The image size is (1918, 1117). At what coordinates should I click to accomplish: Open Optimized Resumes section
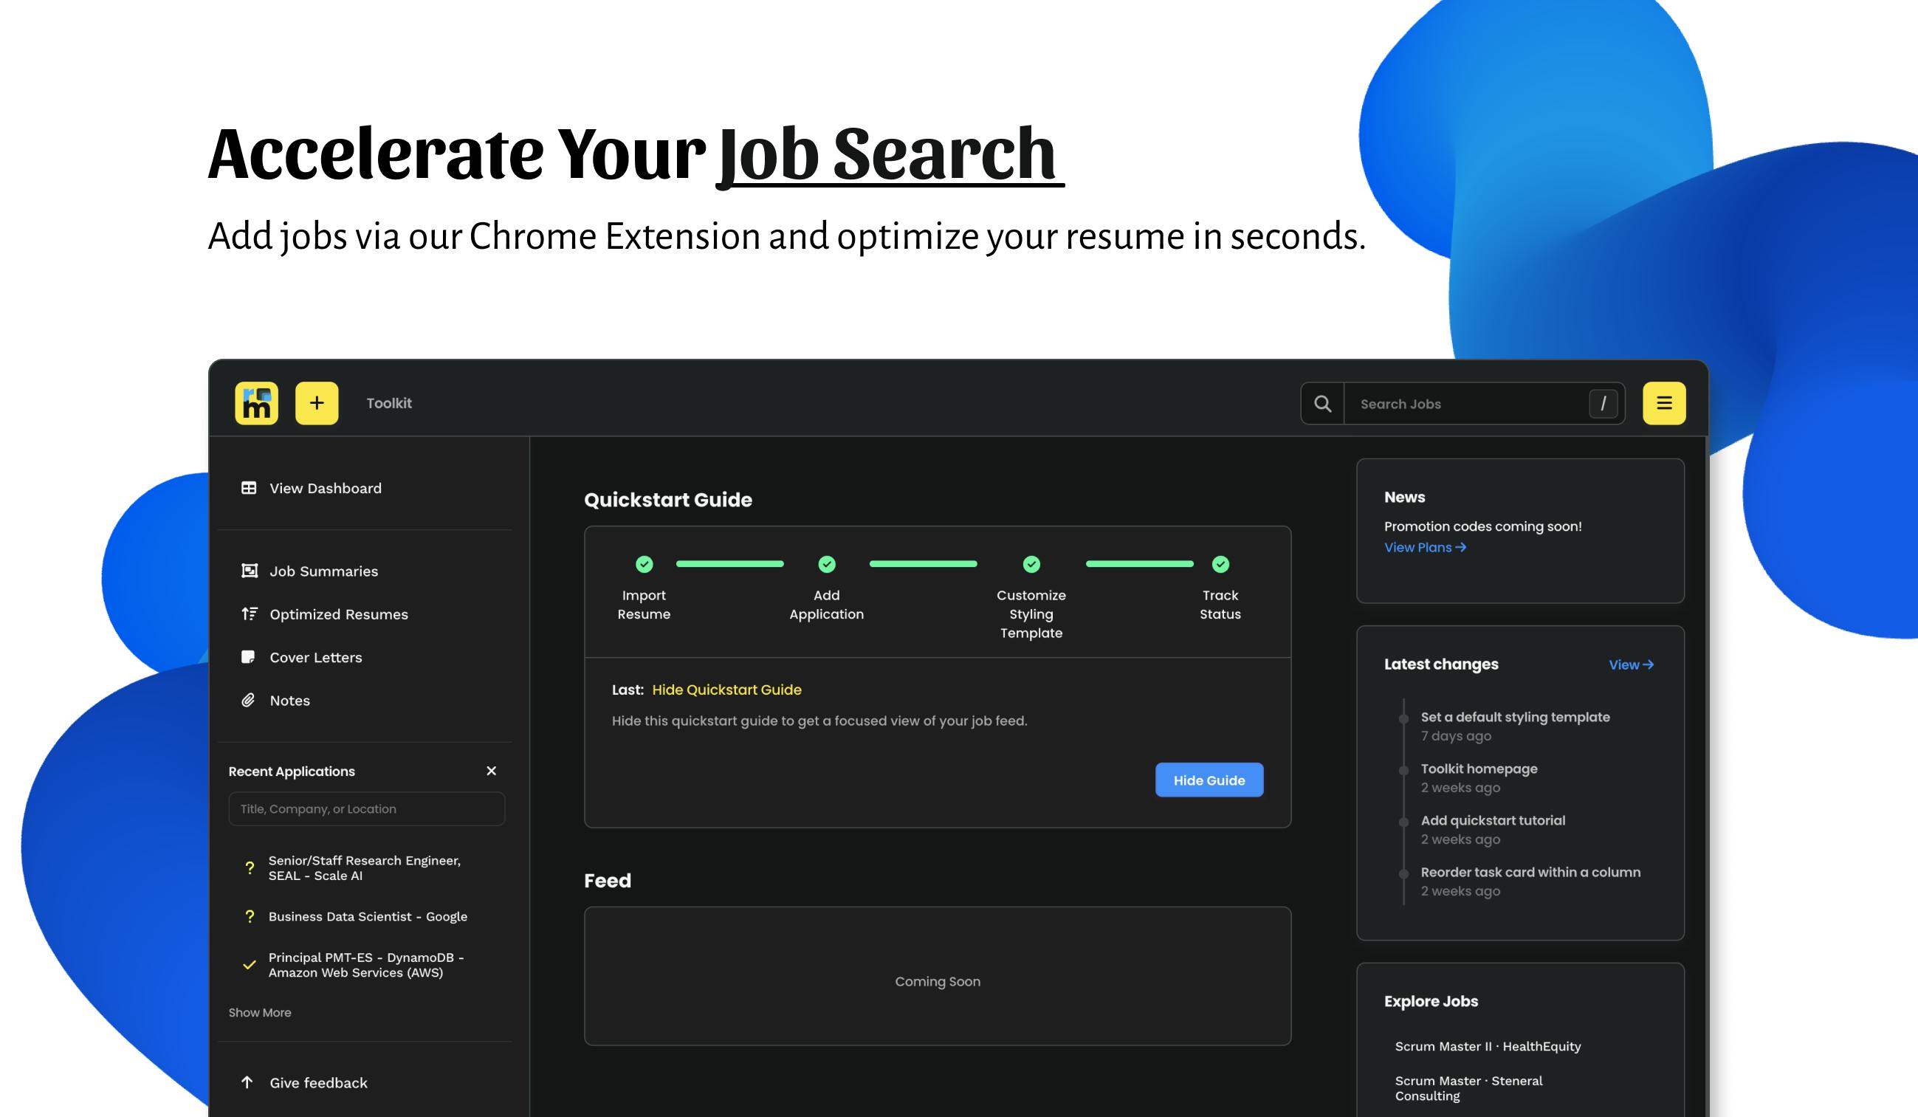coord(339,614)
